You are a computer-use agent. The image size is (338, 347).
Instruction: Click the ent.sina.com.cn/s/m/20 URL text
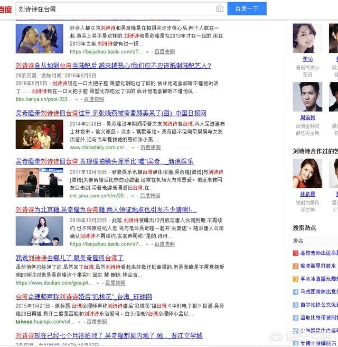(99, 196)
